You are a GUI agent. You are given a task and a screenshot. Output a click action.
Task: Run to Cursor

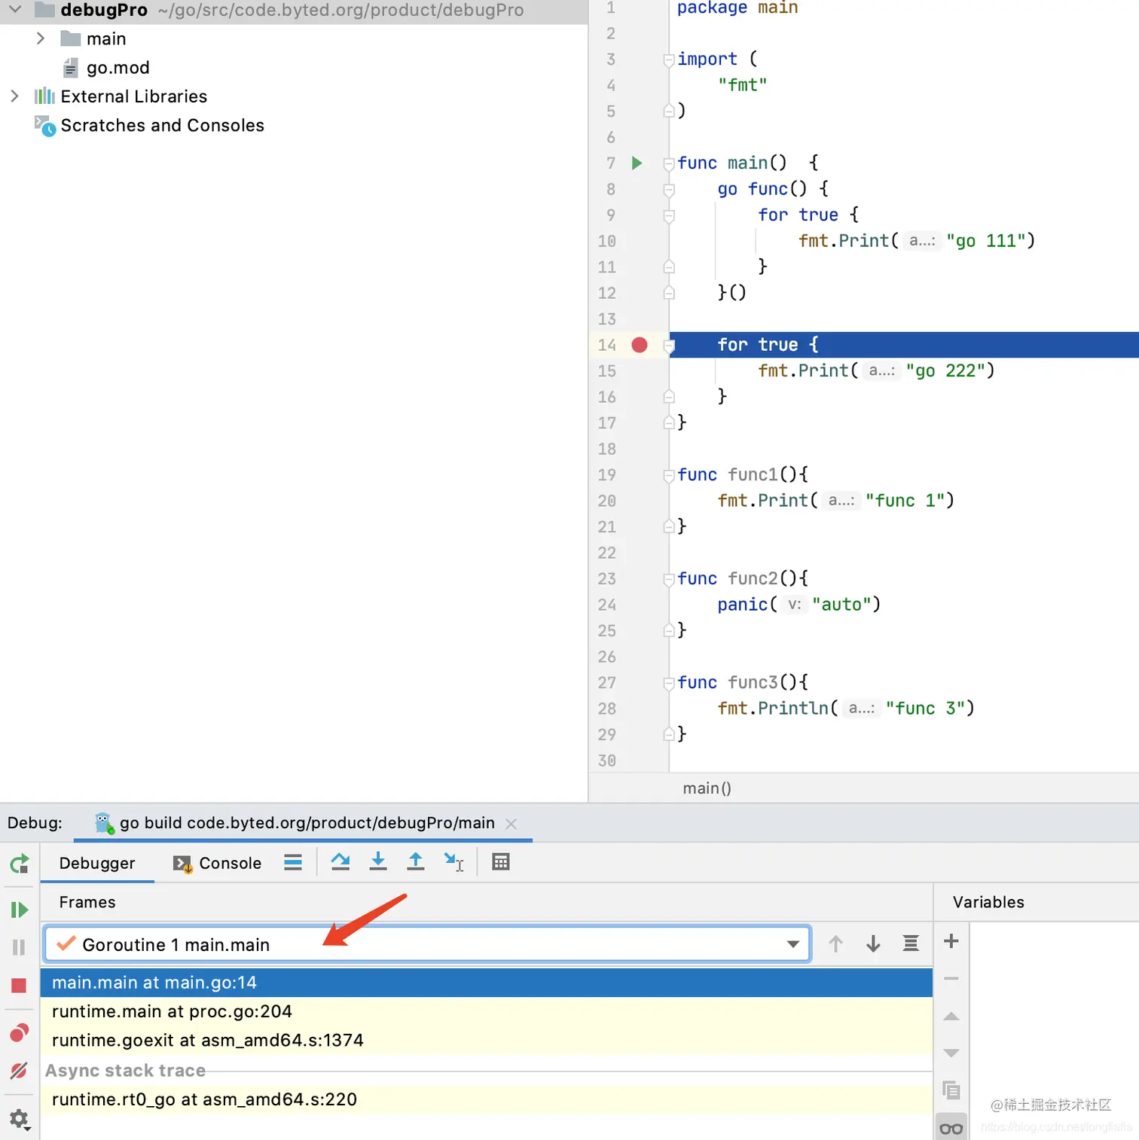coord(454,862)
